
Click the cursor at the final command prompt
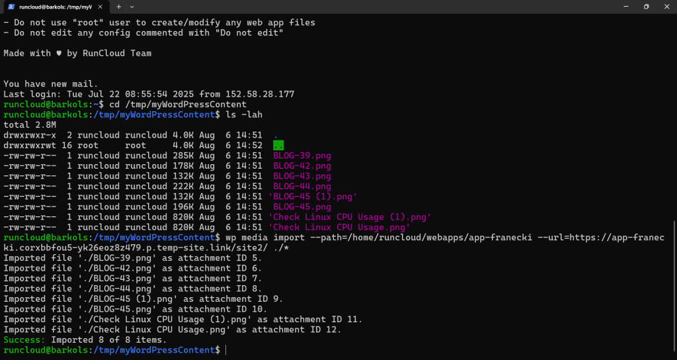pos(225,349)
